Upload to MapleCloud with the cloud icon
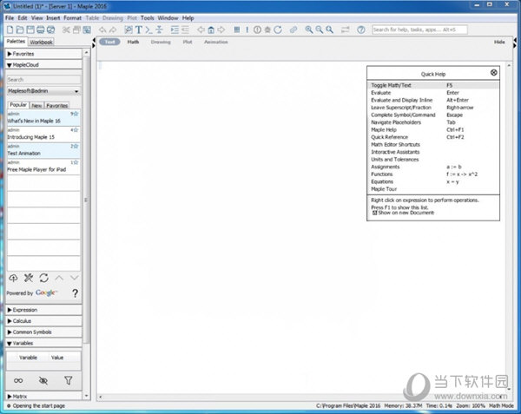The height and width of the screenshot is (414, 521). [13, 278]
